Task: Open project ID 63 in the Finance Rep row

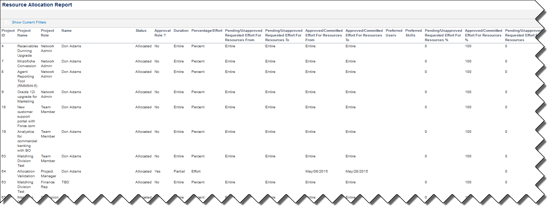Action: pyautogui.click(x=4, y=182)
